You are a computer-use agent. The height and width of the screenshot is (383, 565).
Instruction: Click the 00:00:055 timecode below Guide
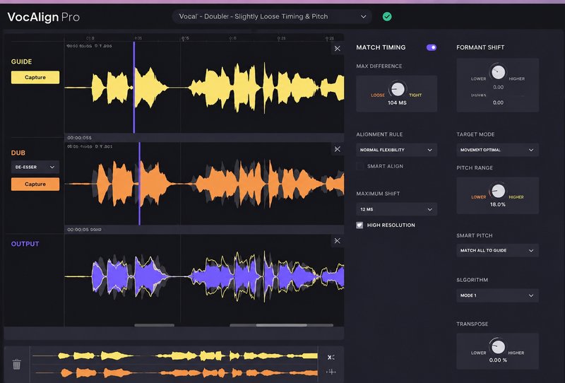79,138
